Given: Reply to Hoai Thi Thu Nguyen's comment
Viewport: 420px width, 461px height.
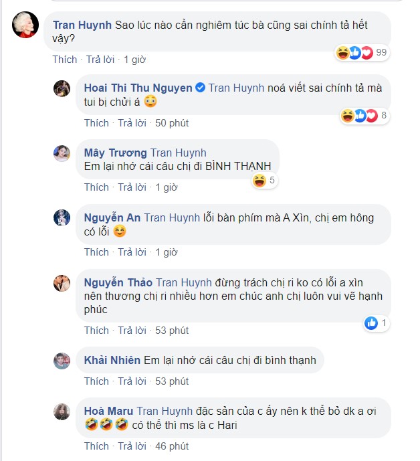Looking at the screenshot, I should click(132, 123).
